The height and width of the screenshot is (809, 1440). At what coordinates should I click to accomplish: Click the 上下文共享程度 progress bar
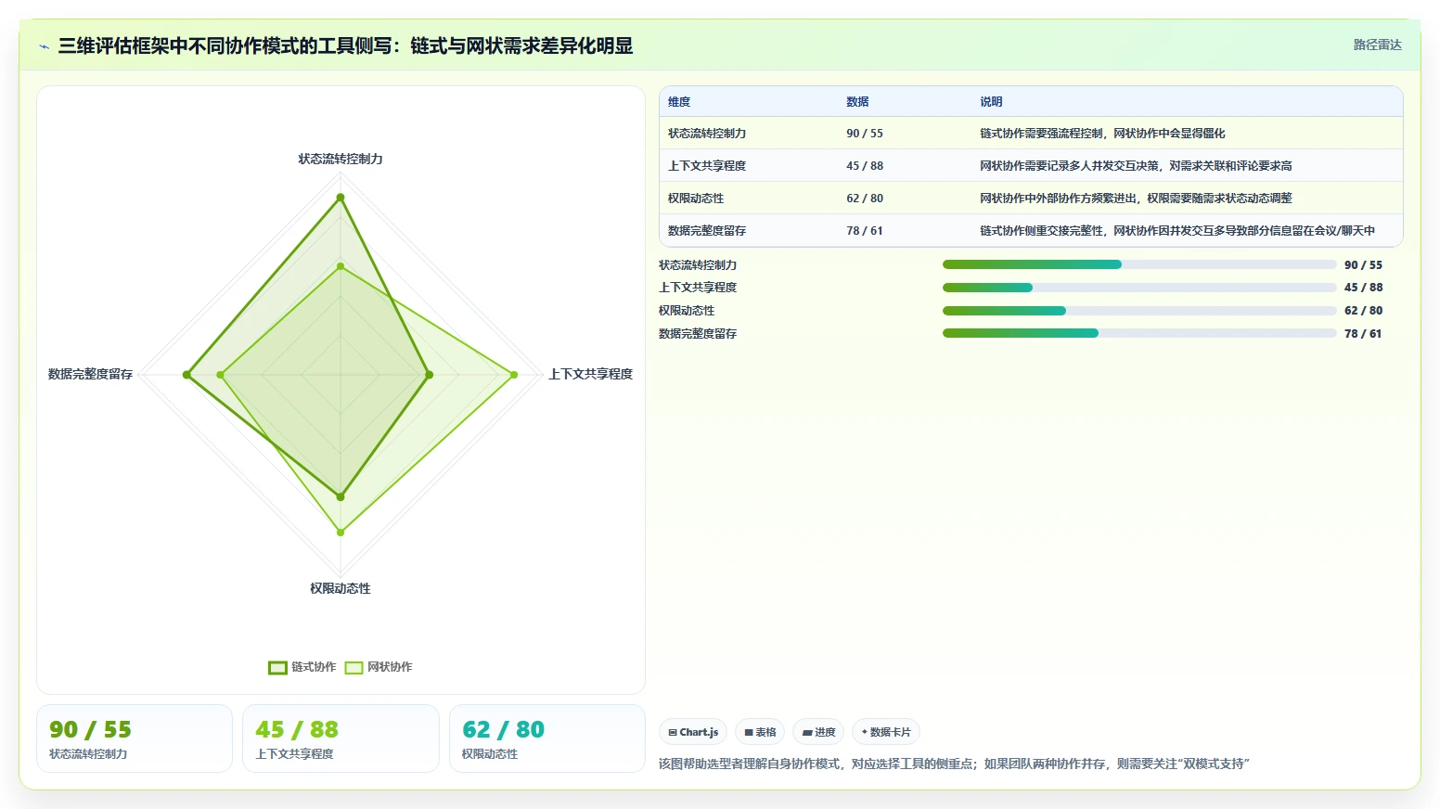point(1139,288)
